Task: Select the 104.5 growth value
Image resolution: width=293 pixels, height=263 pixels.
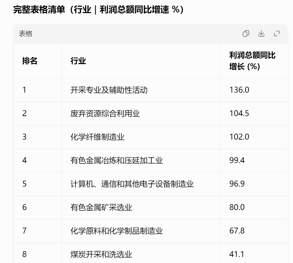Action: click(x=239, y=113)
